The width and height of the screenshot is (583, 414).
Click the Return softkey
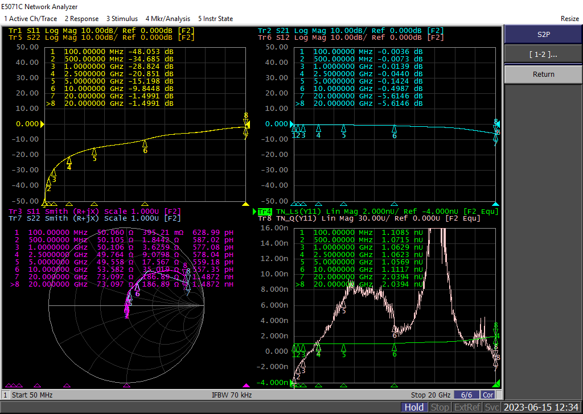point(543,74)
